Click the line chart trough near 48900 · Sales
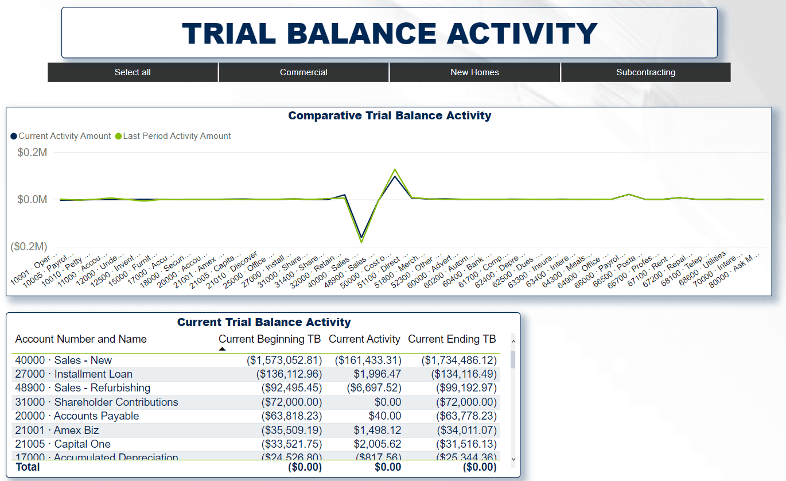The image size is (786, 481). point(361,241)
